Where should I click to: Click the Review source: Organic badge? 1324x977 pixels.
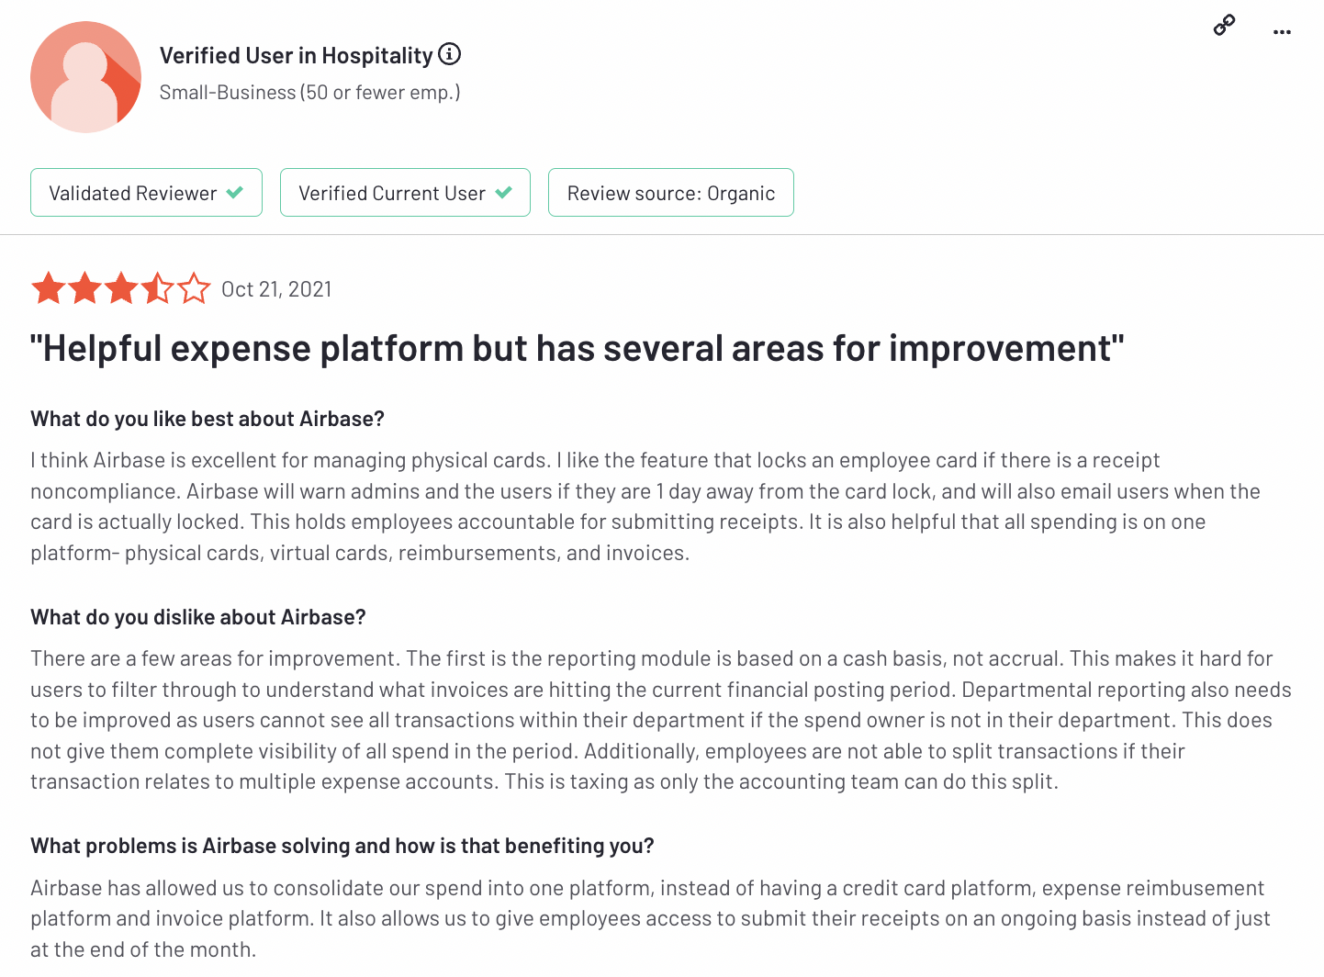pyautogui.click(x=671, y=193)
